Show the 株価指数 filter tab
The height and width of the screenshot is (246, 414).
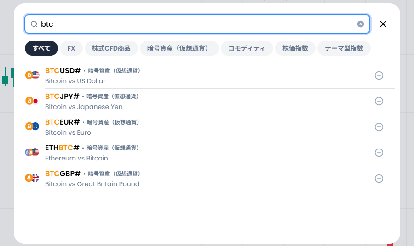(x=295, y=48)
